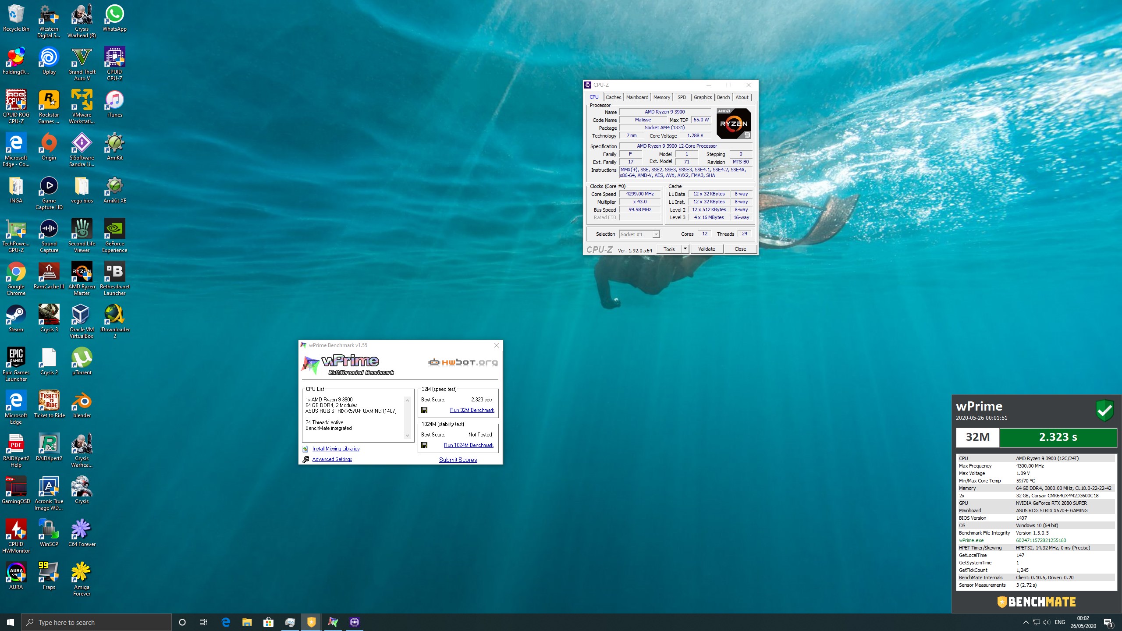The image size is (1122, 631).
Task: Click the HWBOT.org logo in wPrime
Action: (463, 362)
